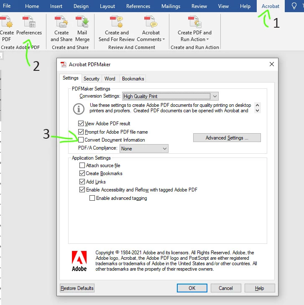Go to the Home ribbon tab
304x305 pixels.
32,6
